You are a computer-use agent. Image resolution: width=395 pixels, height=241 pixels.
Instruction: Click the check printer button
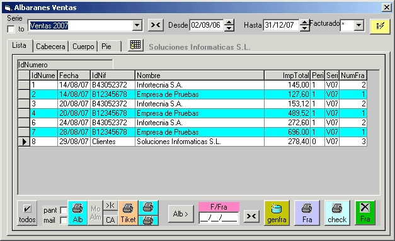coord(337,213)
